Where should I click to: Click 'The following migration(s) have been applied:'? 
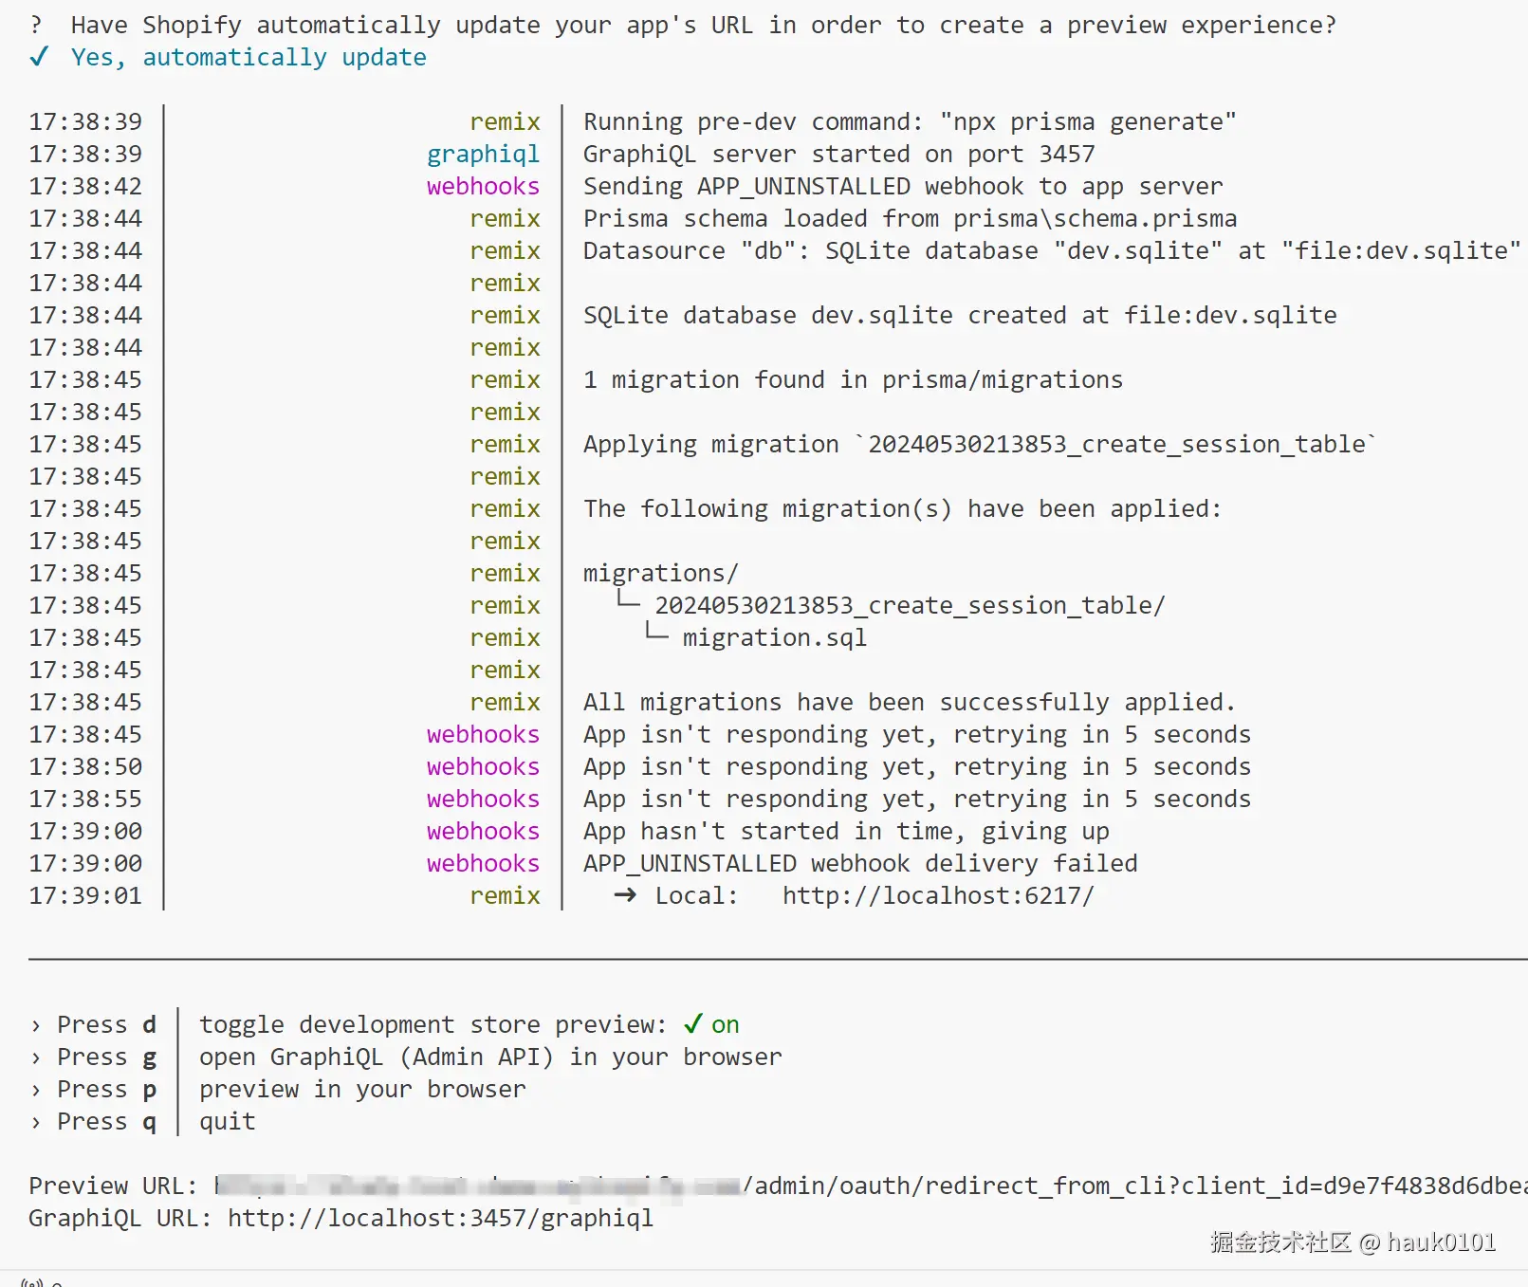(903, 508)
